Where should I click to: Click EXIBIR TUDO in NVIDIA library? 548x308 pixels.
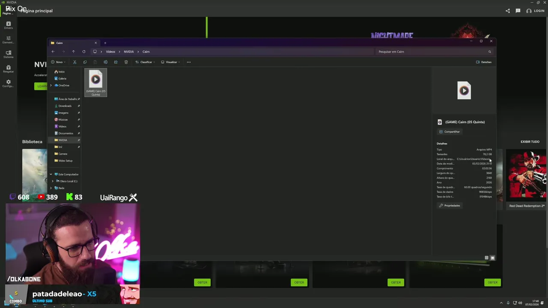(x=530, y=142)
